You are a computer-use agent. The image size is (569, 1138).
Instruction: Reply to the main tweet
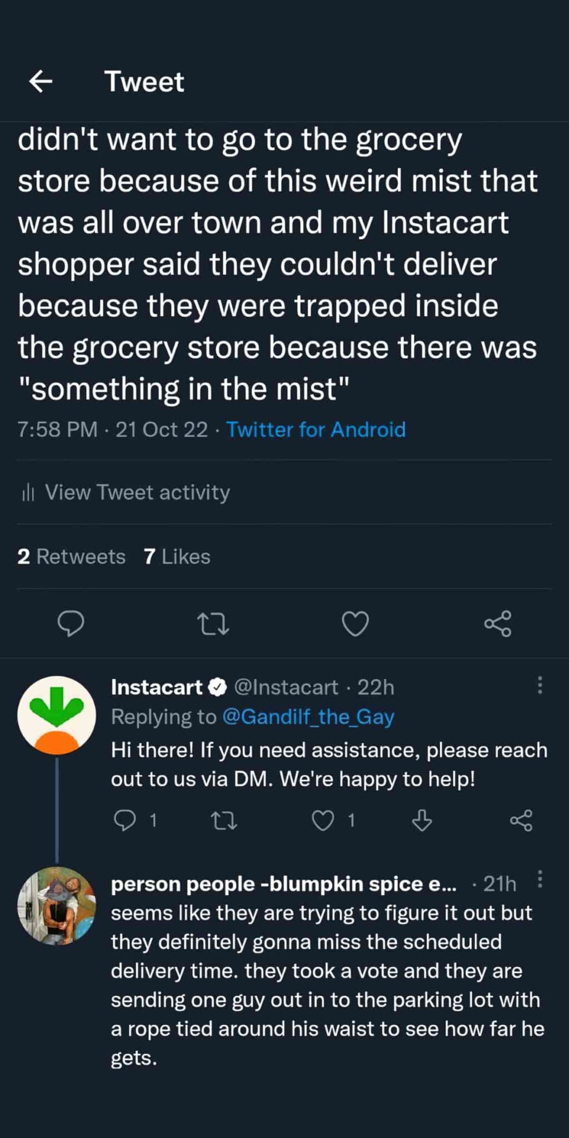(71, 623)
